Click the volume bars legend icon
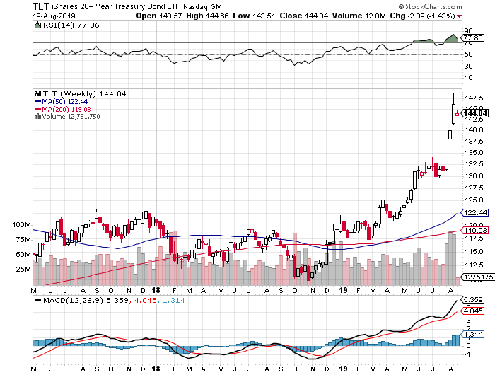The image size is (495, 375). pos(37,116)
